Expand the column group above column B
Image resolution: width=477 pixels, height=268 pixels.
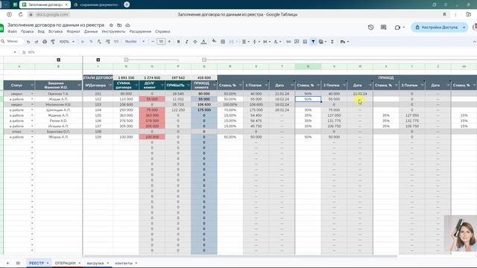[x=58, y=60]
